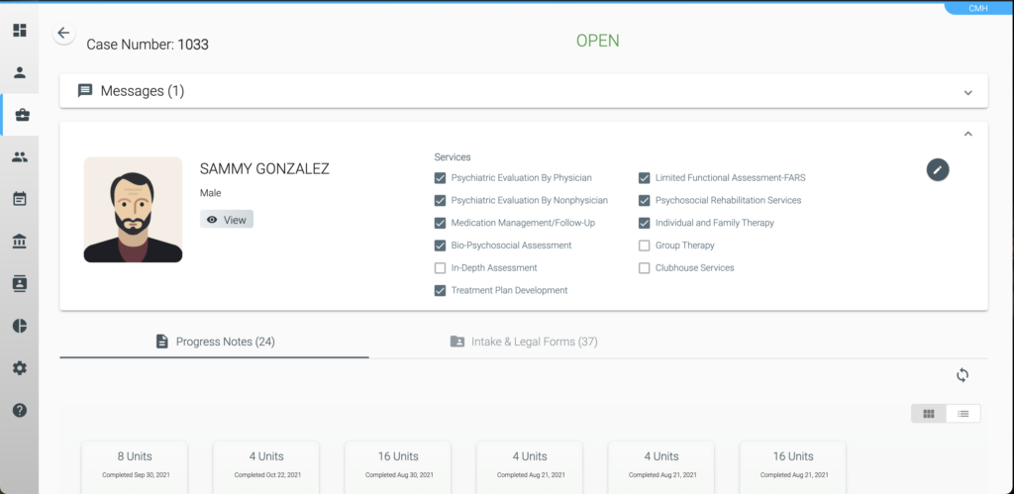This screenshot has height=494, width=1014.
Task: Open the dashboard icon in sidebar
Action: point(19,30)
